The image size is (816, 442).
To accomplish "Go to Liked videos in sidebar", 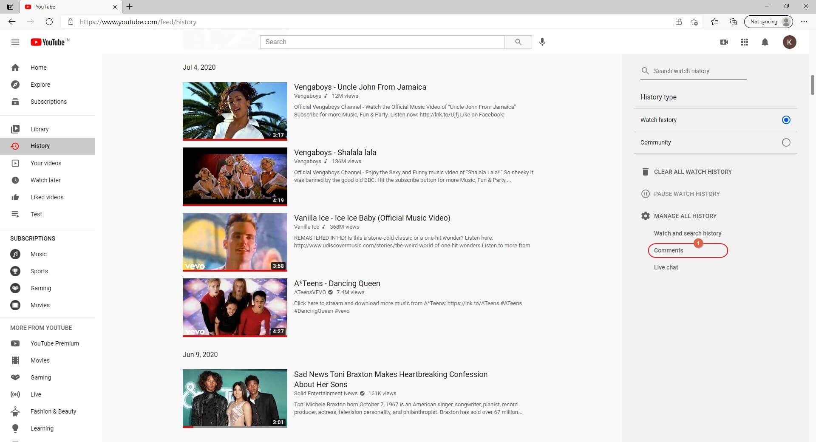I will pyautogui.click(x=47, y=197).
